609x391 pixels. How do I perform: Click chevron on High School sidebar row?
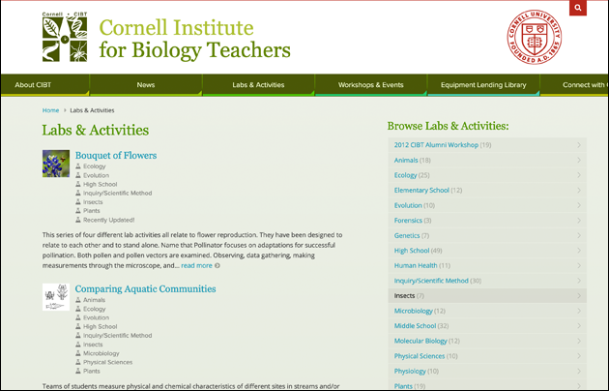(x=579, y=251)
